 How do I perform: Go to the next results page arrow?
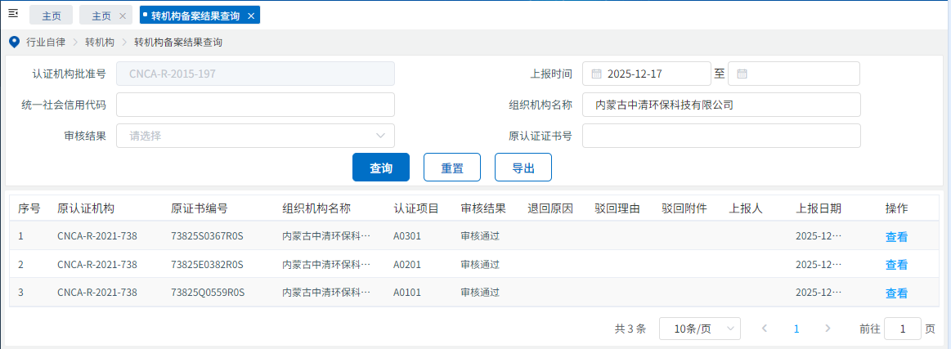[x=828, y=329]
